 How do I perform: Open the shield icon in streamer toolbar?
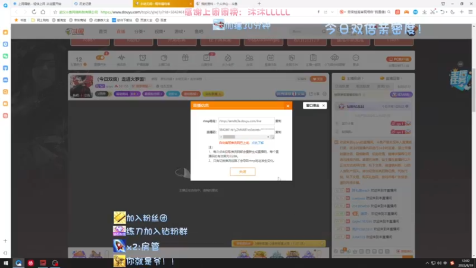(292, 58)
